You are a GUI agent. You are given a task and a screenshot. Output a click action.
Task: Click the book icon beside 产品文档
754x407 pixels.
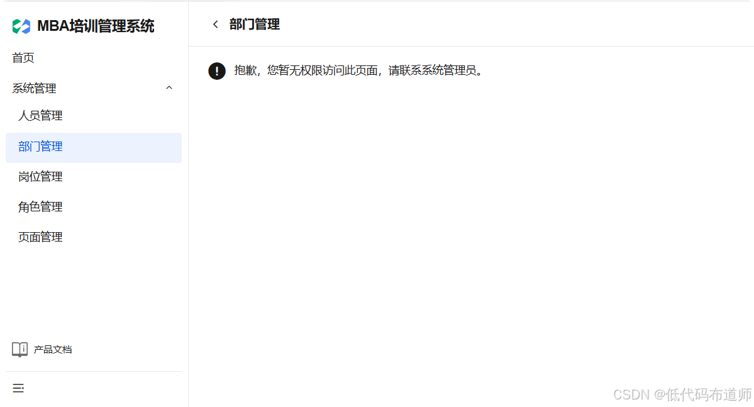coord(19,350)
